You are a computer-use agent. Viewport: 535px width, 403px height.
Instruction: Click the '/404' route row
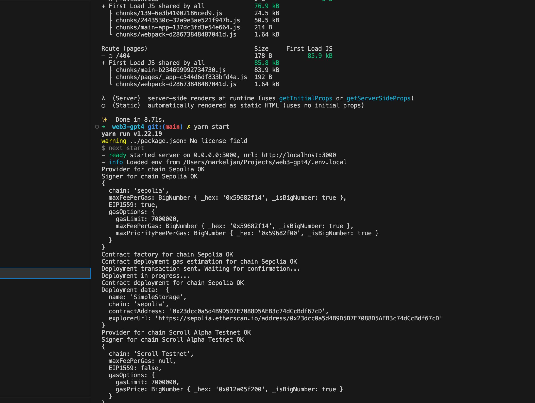pos(123,56)
